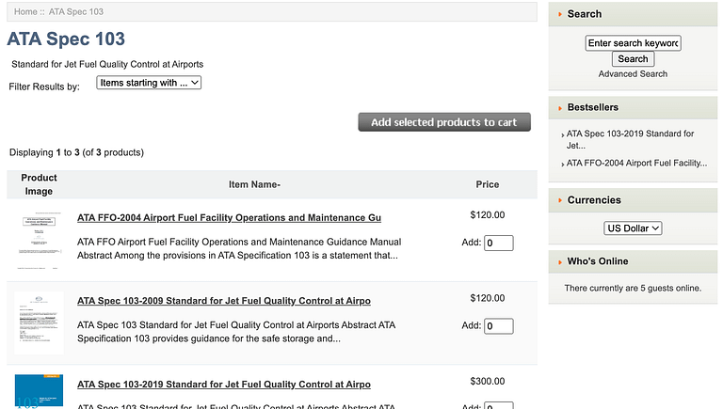Open the bestseller 'ATA Spec 103-2019 Standard for Jet' link

(630, 139)
